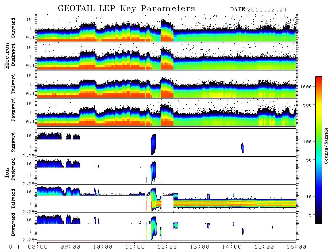Image resolution: width=328 pixels, height=252 pixels.
Task: Click the '11:00' time axis label
Action: 135,247
